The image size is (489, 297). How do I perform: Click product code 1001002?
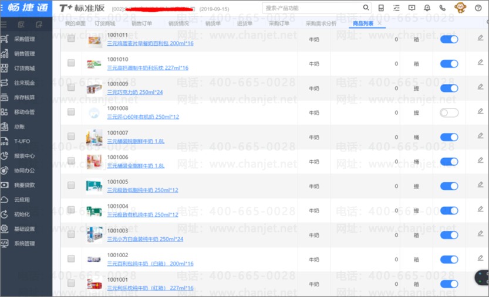117,255
